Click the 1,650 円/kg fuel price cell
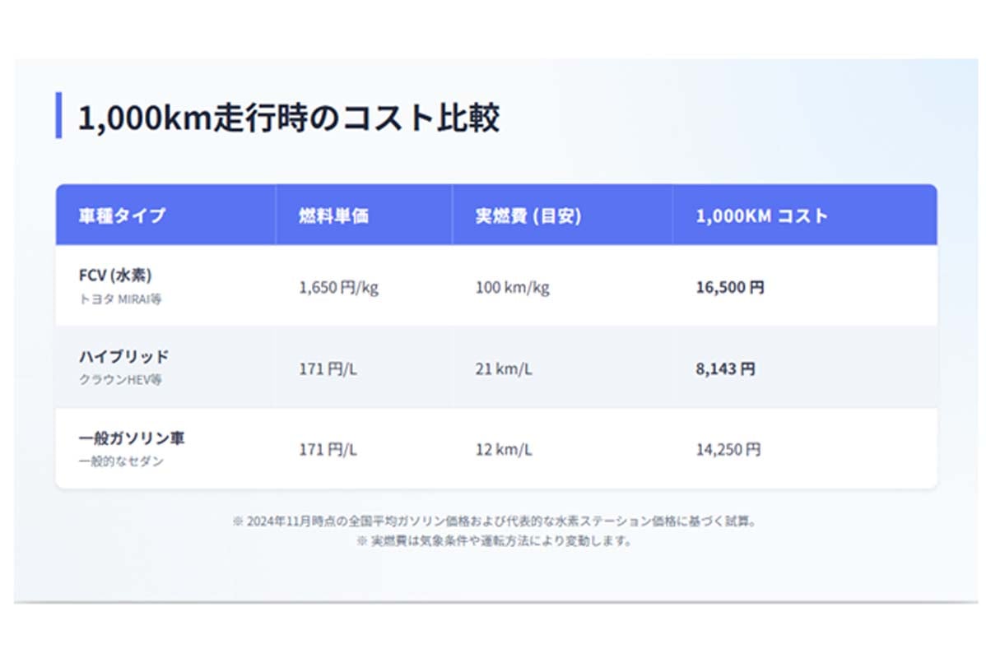The image size is (986, 658). (337, 287)
